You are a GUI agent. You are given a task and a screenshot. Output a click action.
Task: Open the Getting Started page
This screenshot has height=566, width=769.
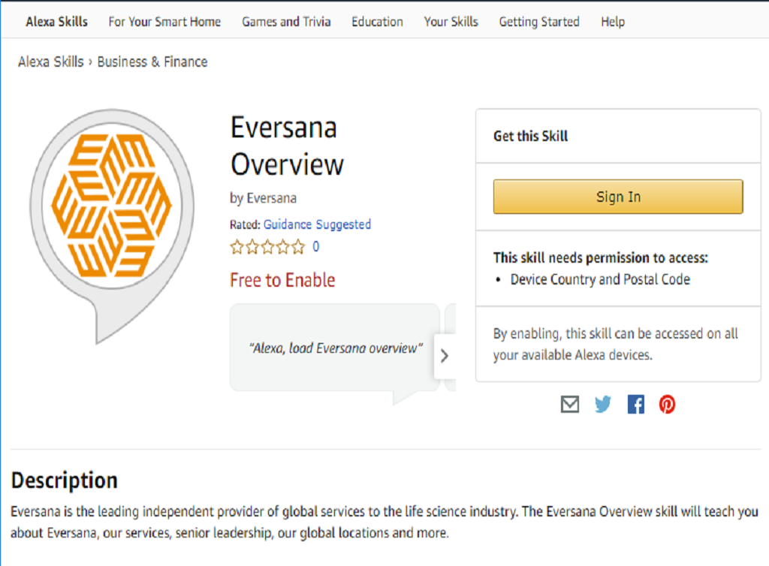(x=539, y=22)
